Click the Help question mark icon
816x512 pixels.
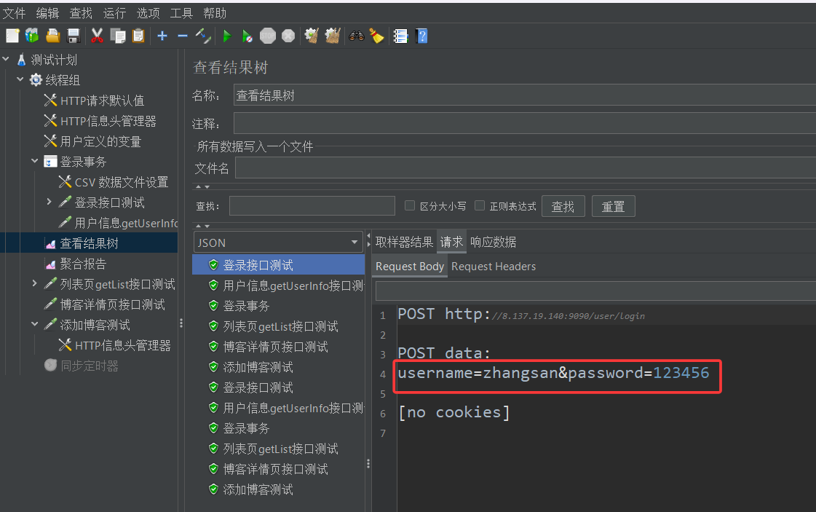point(421,36)
